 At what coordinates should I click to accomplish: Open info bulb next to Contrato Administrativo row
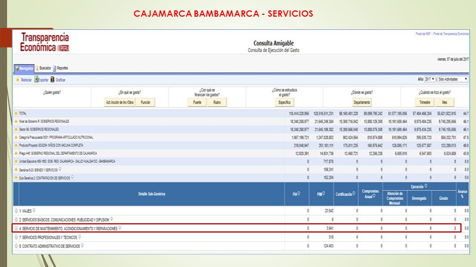[82, 245]
